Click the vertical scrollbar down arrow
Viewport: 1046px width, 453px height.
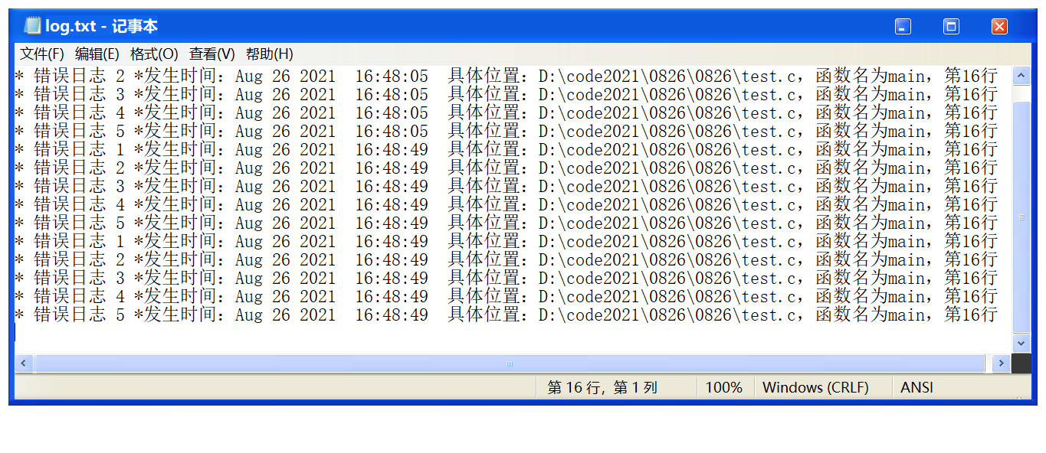1021,344
